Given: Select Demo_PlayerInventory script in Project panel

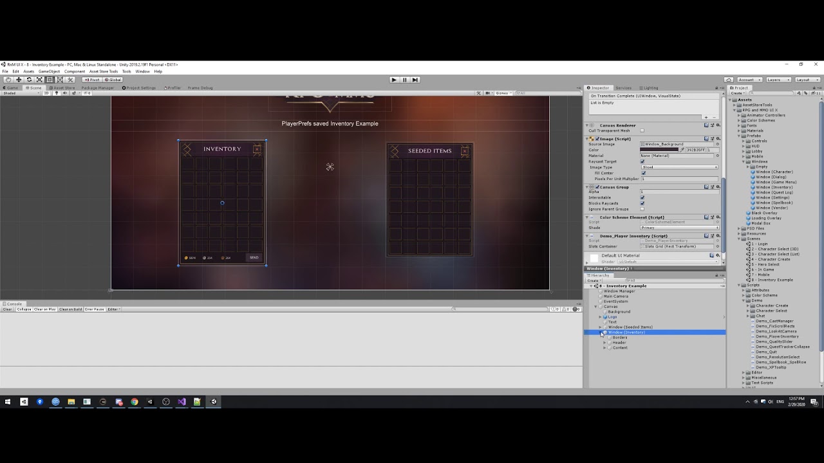Looking at the screenshot, I should [777, 336].
